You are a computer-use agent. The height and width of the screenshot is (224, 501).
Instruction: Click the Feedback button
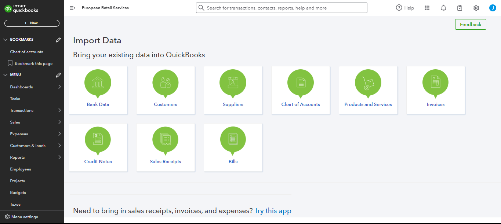coord(471,25)
